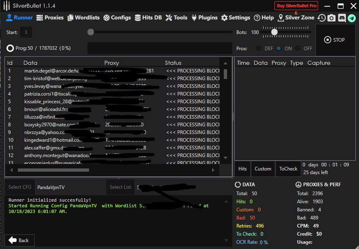359x249 pixels.
Task: Switch to the Proxies tab
Action: tap(50, 18)
